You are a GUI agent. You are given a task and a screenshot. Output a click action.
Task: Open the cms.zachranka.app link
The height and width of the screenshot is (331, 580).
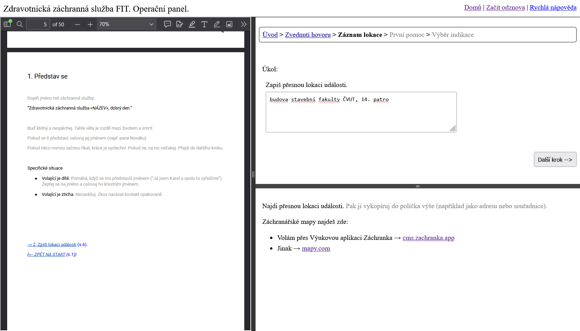[x=428, y=238]
